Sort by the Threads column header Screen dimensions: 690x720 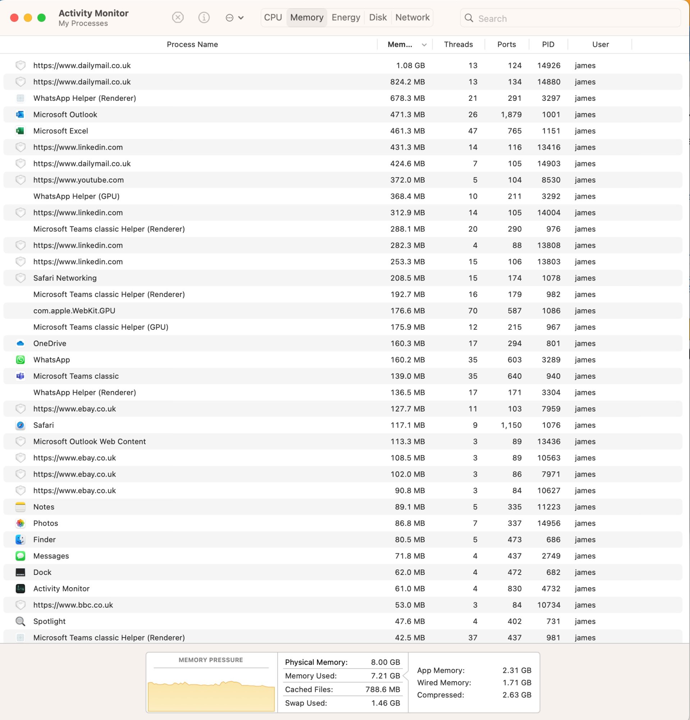tap(458, 44)
